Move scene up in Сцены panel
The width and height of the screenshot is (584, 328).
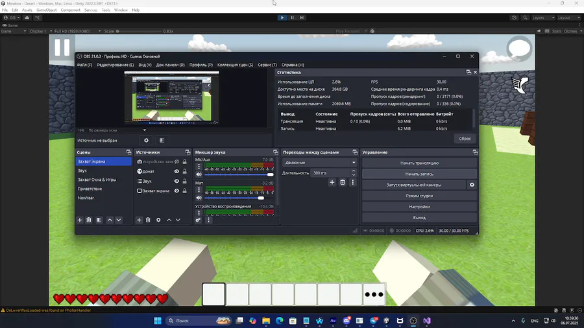(110, 220)
